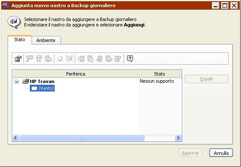Viewport: 241px width, 167px height.
Task: Click the eject tape drive toolbar icon
Action: point(30,59)
